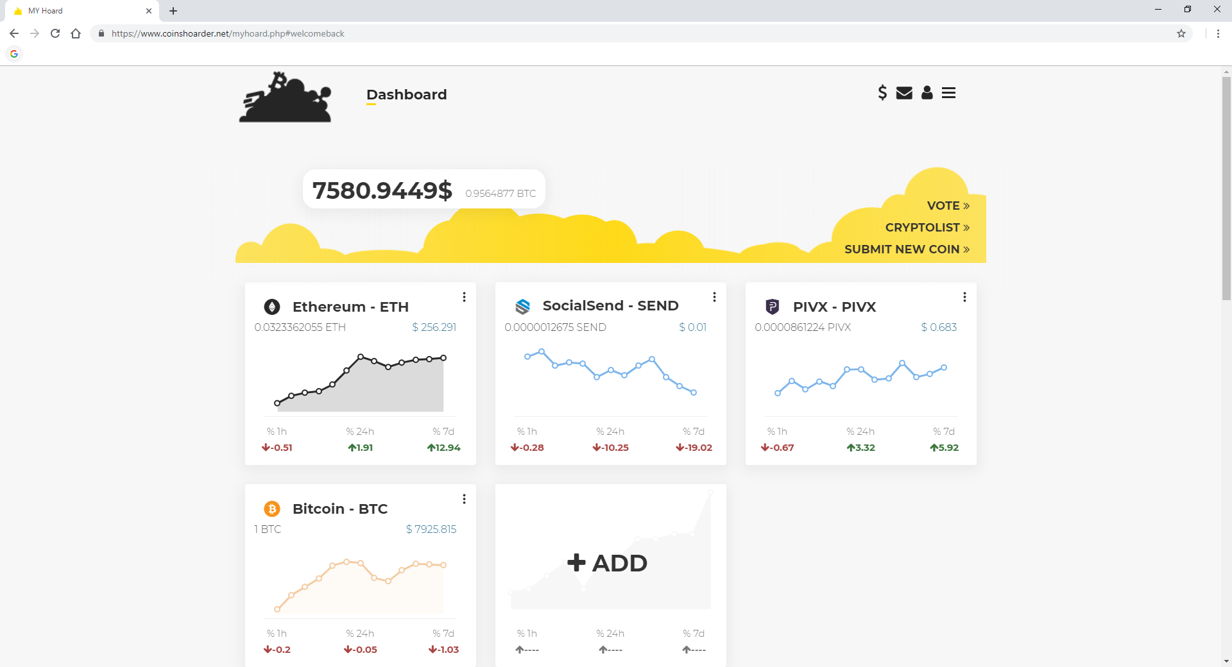Click the Bitcoin - BTC card title

(x=340, y=509)
